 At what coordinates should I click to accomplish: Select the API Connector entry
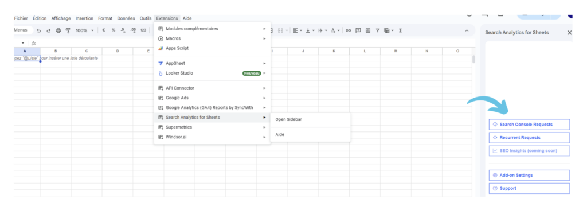point(212,88)
